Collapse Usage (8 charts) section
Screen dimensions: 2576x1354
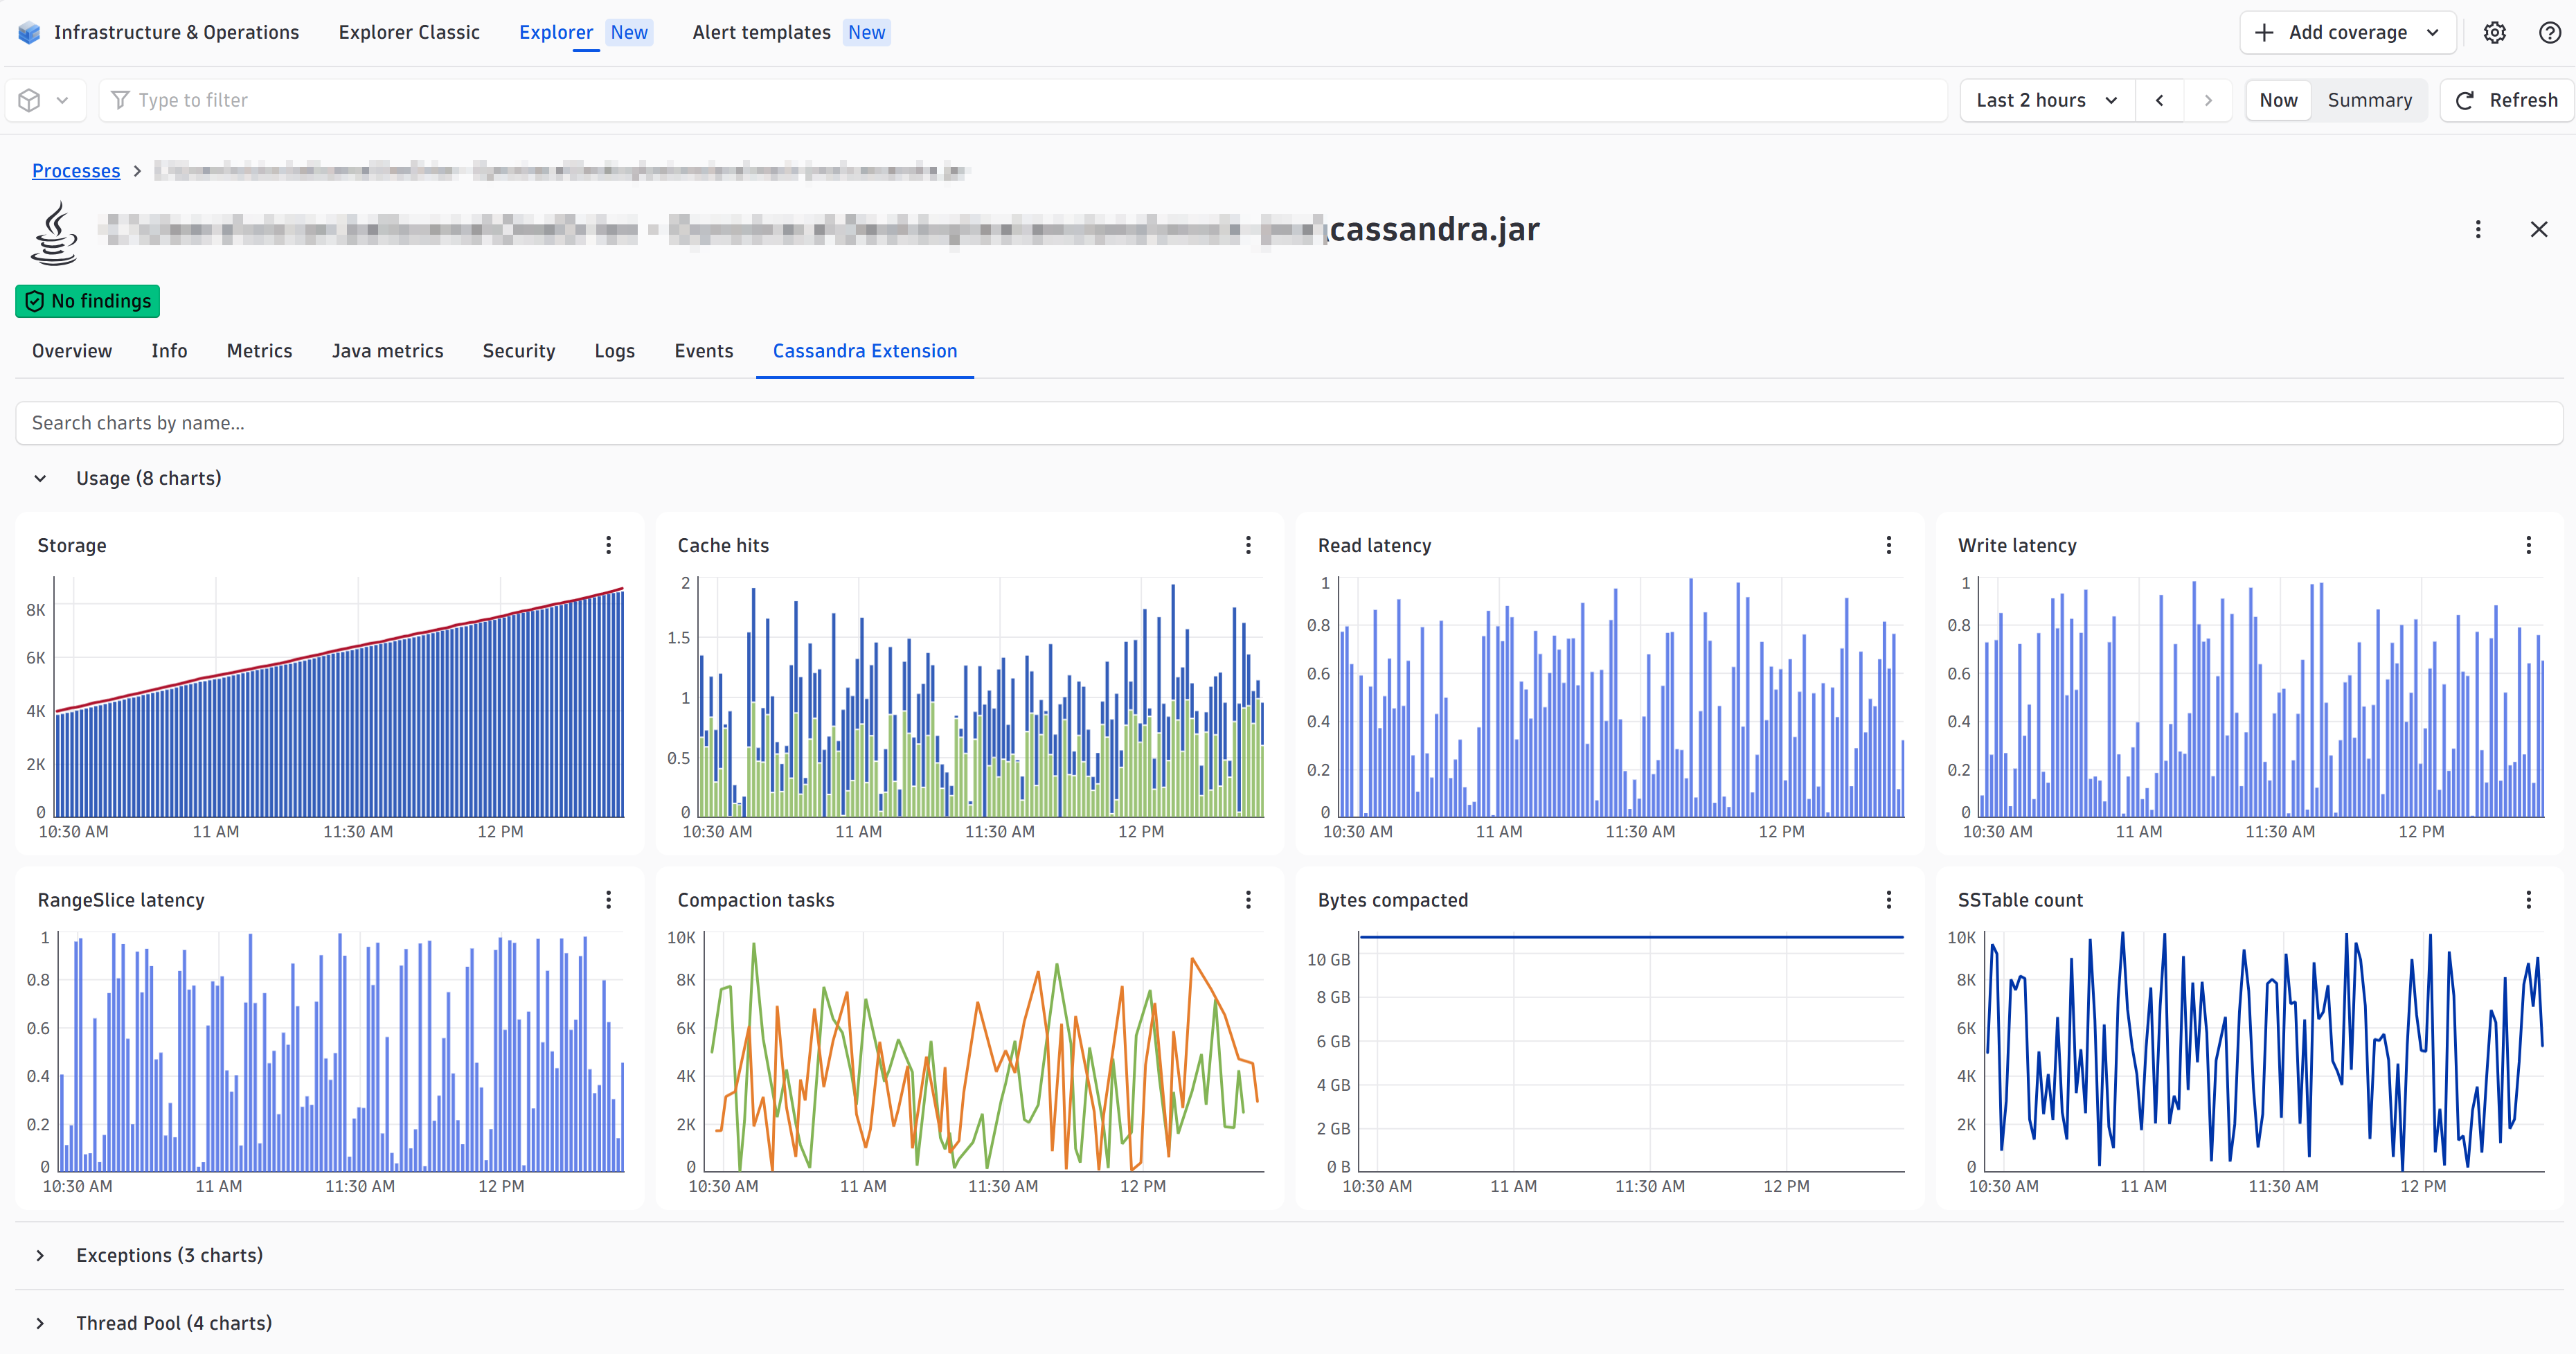tap(40, 478)
